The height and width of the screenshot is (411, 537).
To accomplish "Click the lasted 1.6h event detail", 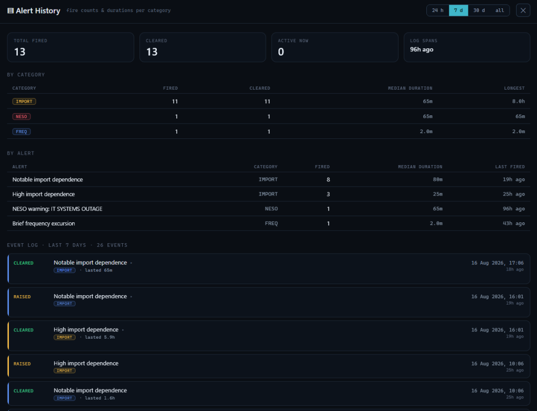I will pyautogui.click(x=100, y=398).
